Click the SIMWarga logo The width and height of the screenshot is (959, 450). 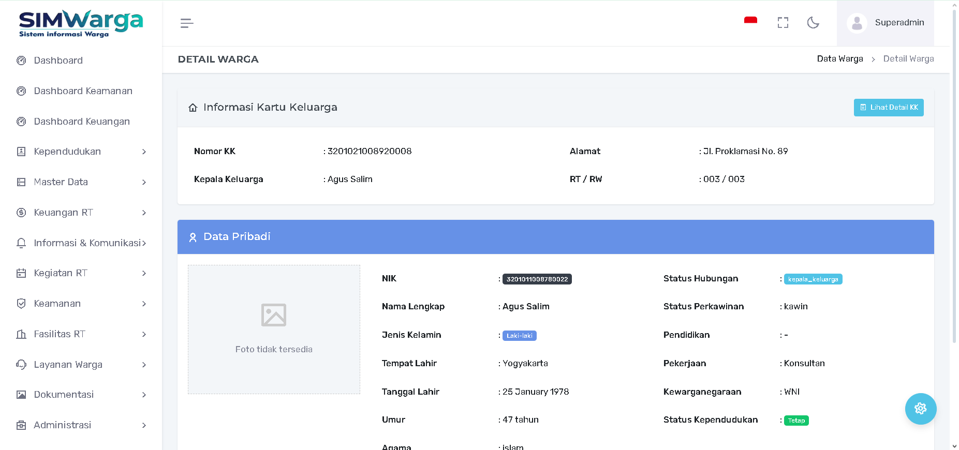81,24
